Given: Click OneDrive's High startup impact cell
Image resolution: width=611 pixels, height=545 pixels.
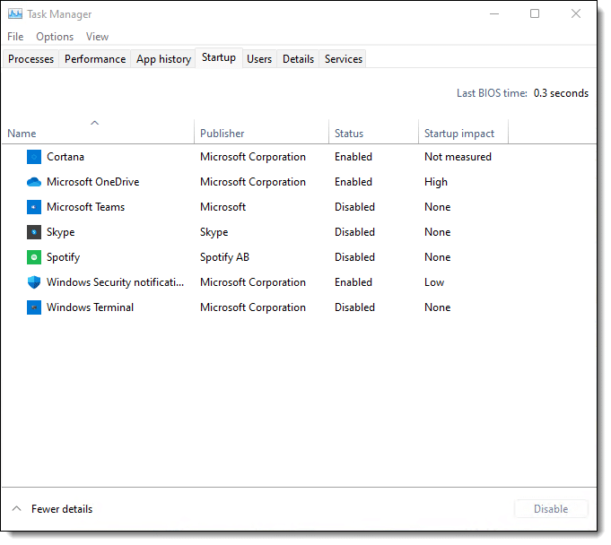Looking at the screenshot, I should pos(436,182).
